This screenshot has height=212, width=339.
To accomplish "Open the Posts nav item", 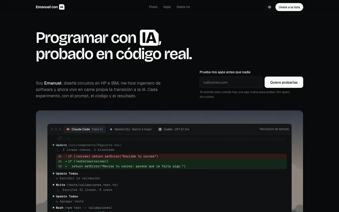I will 153,7.
